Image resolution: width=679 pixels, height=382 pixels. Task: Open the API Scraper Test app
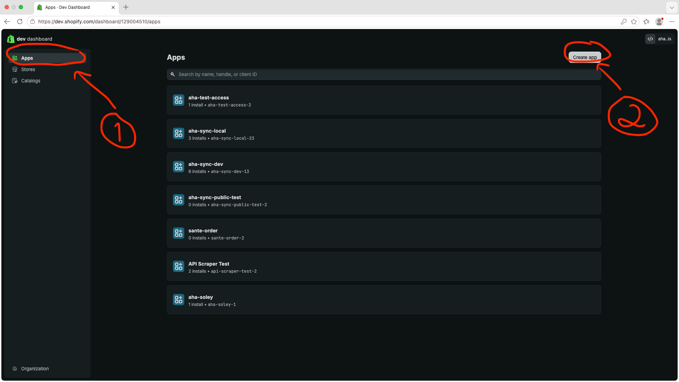coord(384,266)
